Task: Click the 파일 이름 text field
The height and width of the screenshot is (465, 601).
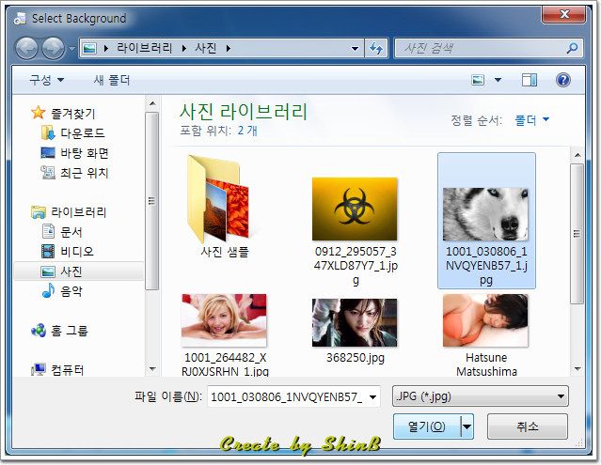Action: click(x=287, y=396)
